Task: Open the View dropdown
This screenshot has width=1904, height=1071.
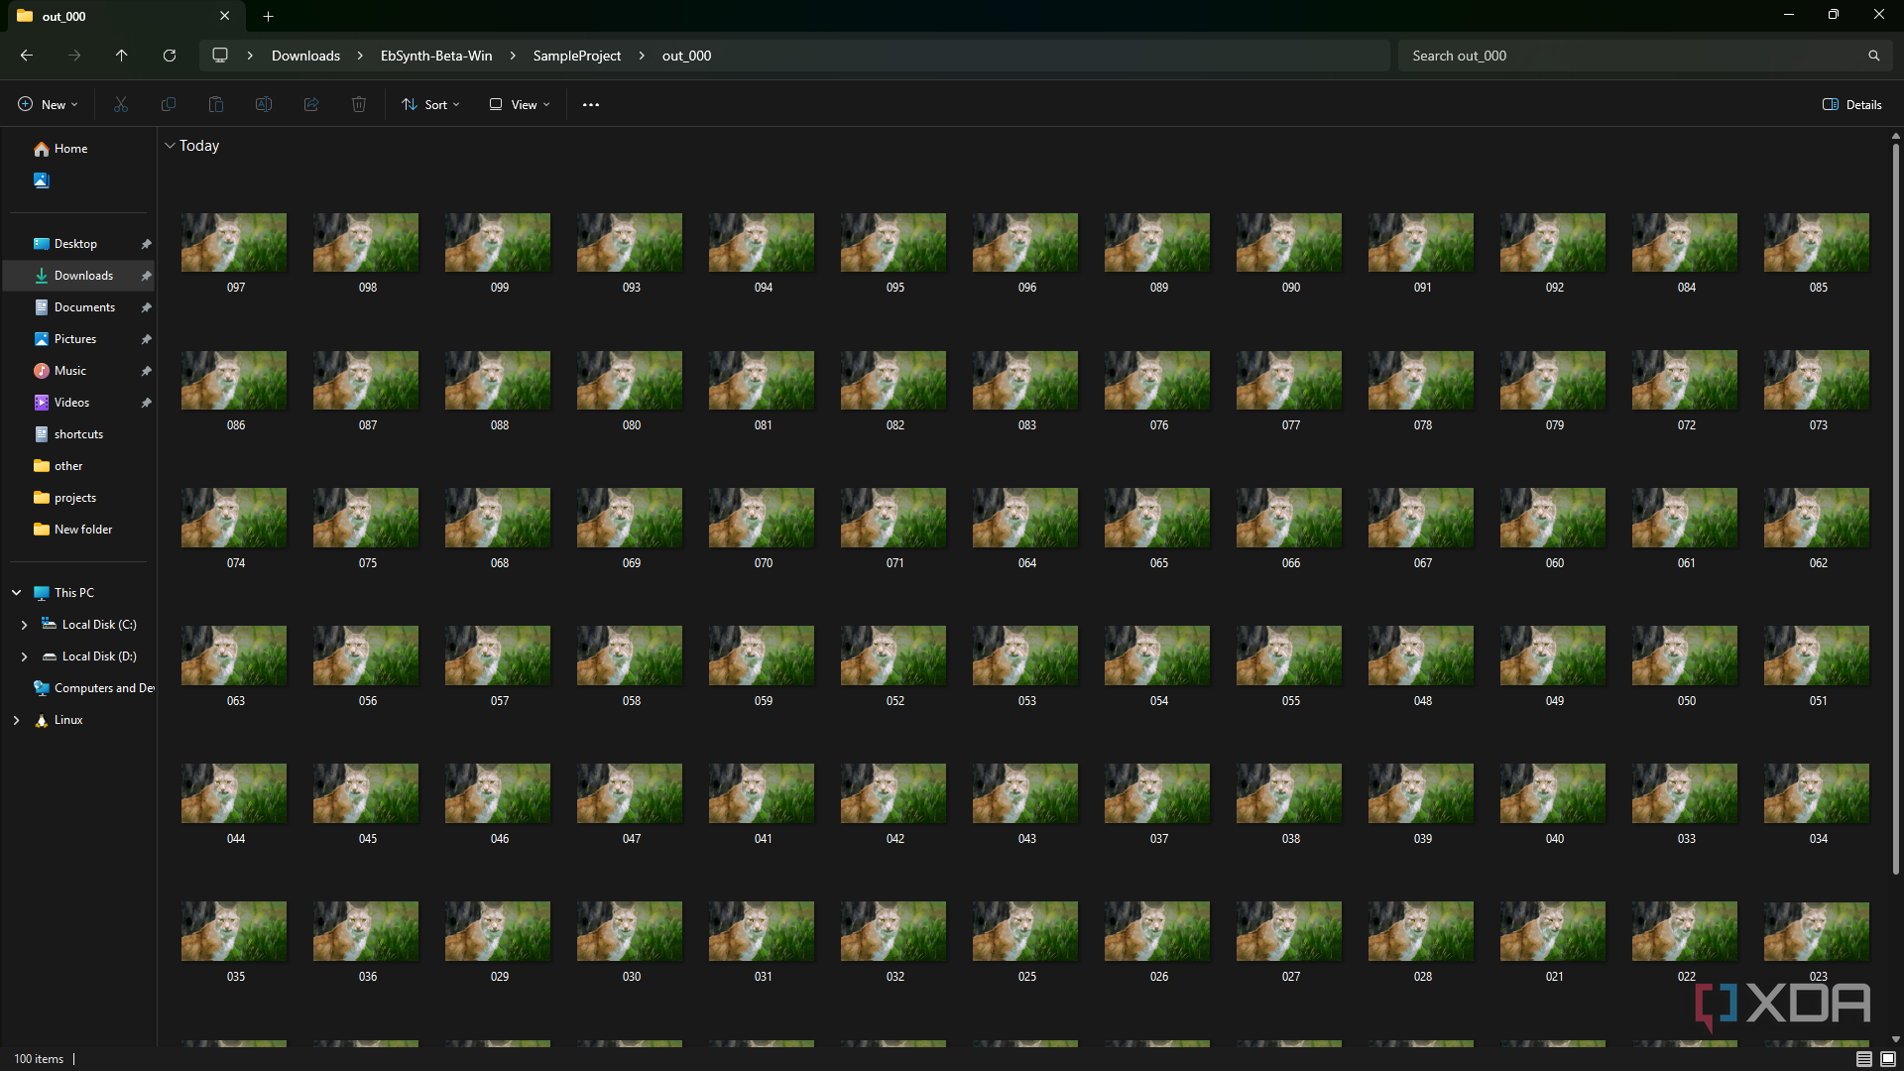Action: click(x=520, y=104)
